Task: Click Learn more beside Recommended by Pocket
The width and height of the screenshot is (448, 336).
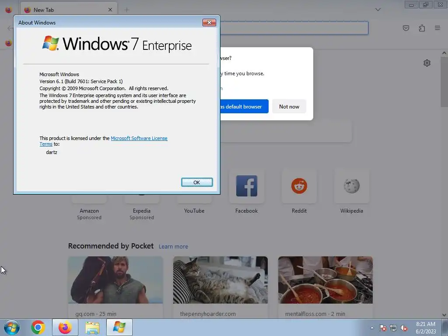Action: (x=173, y=247)
